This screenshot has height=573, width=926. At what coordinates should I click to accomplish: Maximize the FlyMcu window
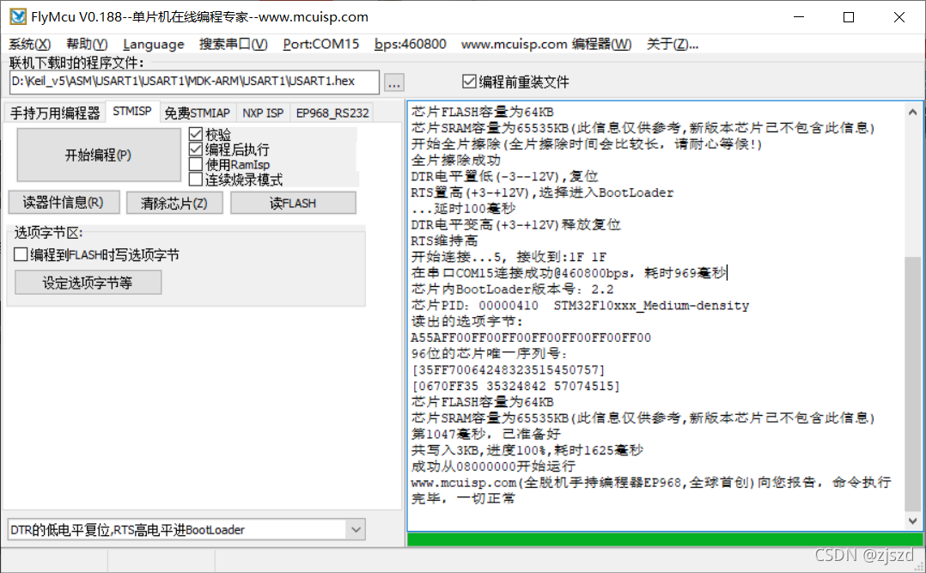coord(849,17)
